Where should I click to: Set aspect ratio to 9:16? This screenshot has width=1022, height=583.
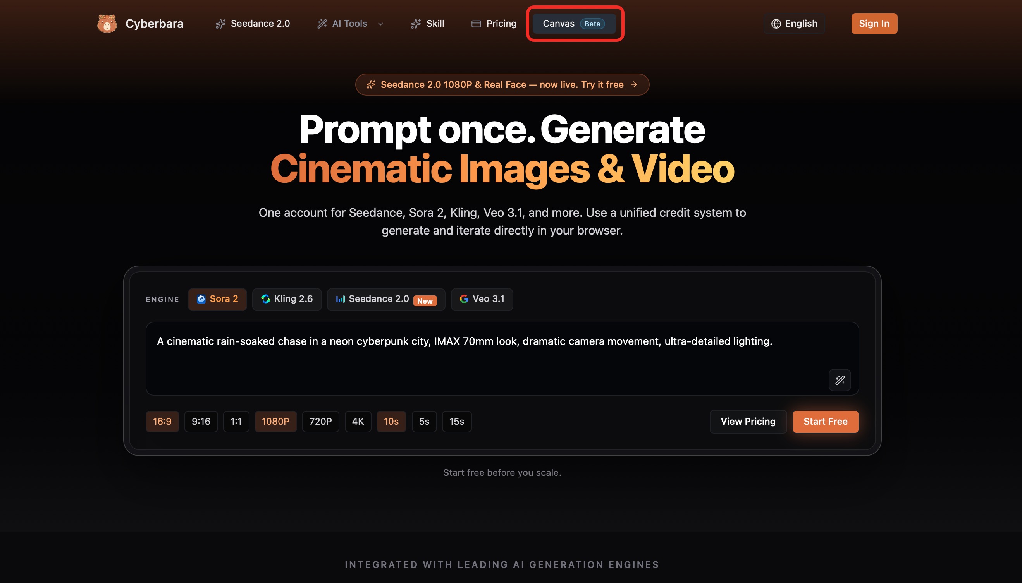click(201, 422)
